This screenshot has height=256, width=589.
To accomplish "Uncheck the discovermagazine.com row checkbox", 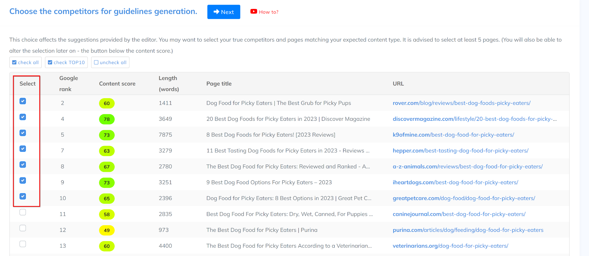I will pyautogui.click(x=23, y=117).
